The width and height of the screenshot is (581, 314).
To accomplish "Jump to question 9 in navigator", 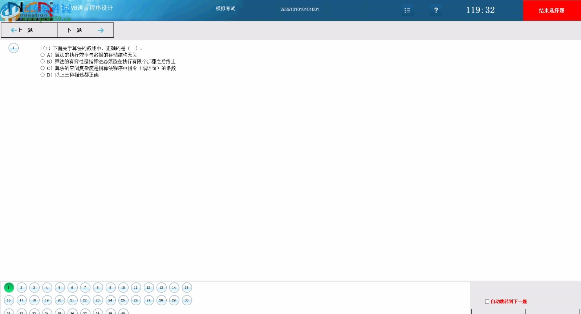I will (110, 288).
